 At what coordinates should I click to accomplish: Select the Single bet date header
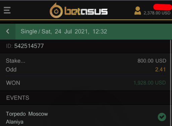click(x=64, y=32)
